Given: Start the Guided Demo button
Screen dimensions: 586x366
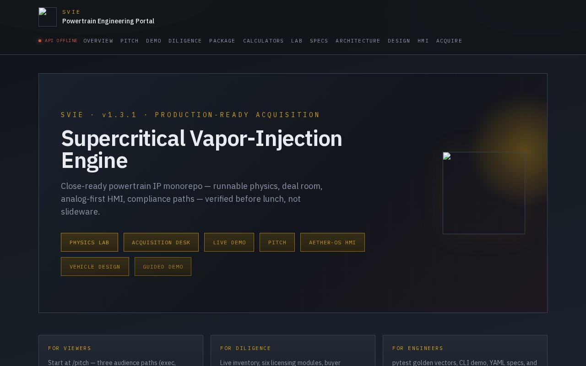Looking at the screenshot, I should click(x=163, y=266).
